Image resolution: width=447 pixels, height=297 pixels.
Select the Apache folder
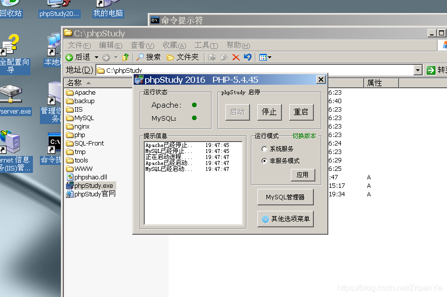pyautogui.click(x=81, y=93)
